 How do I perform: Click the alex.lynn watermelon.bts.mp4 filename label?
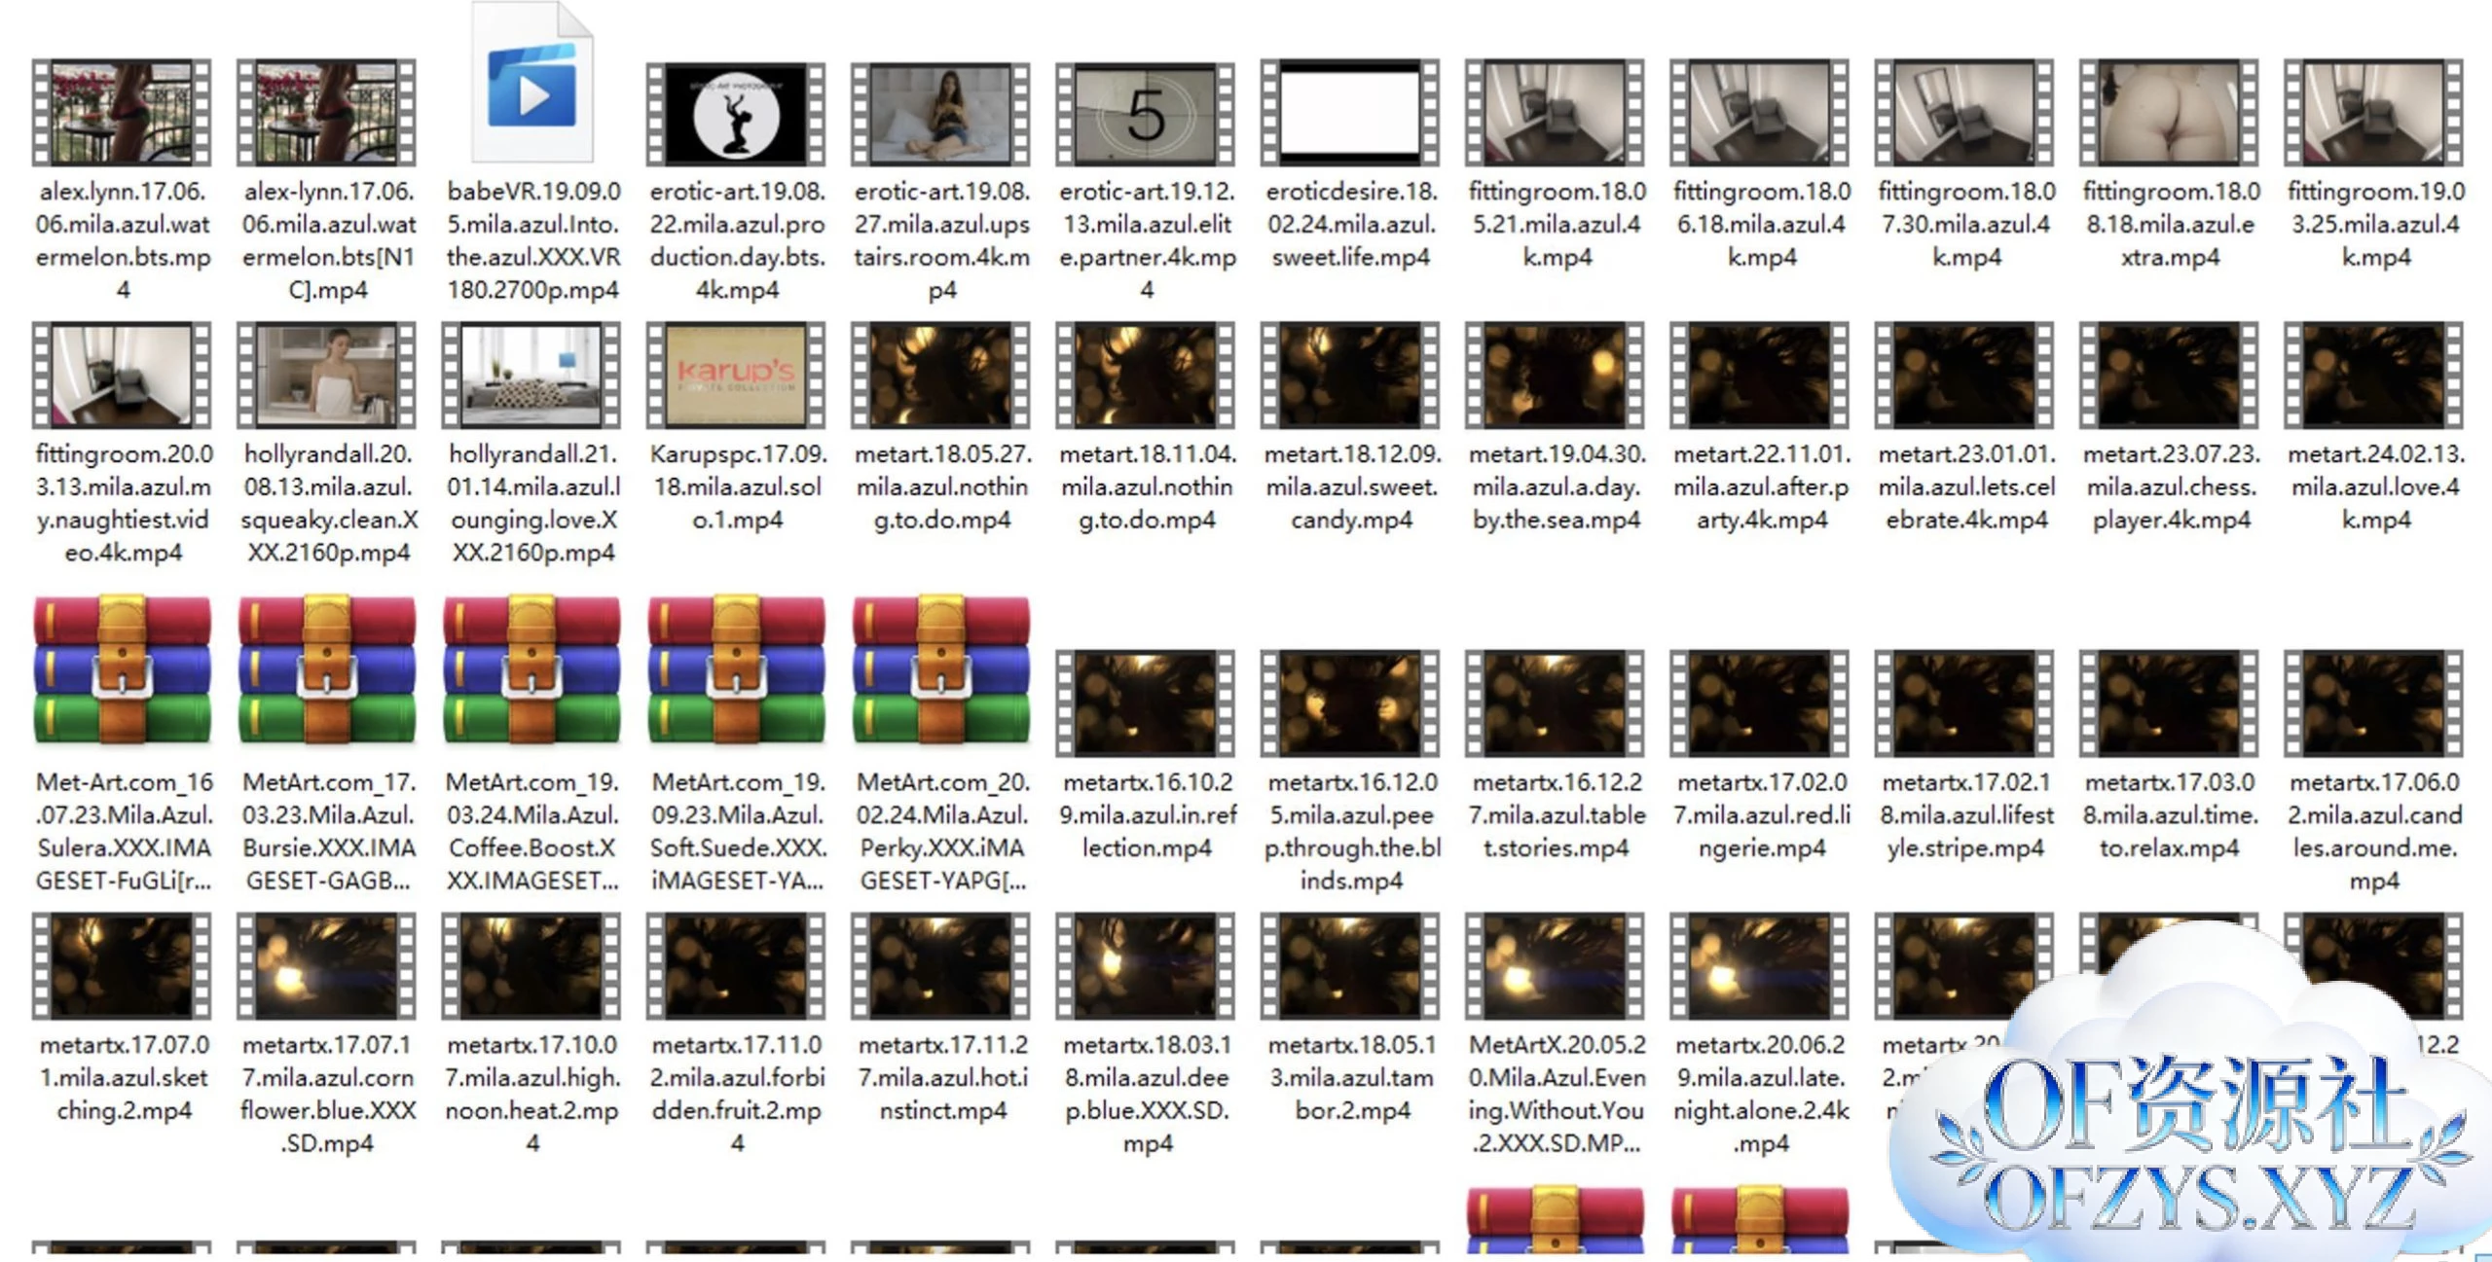point(123,240)
